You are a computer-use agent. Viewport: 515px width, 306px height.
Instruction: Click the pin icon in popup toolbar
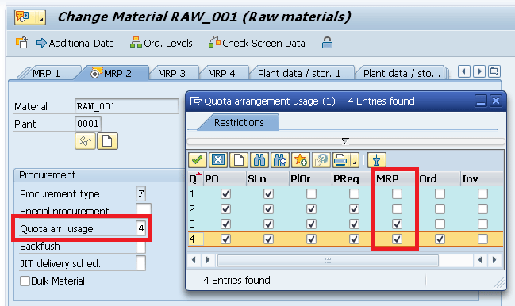376,160
